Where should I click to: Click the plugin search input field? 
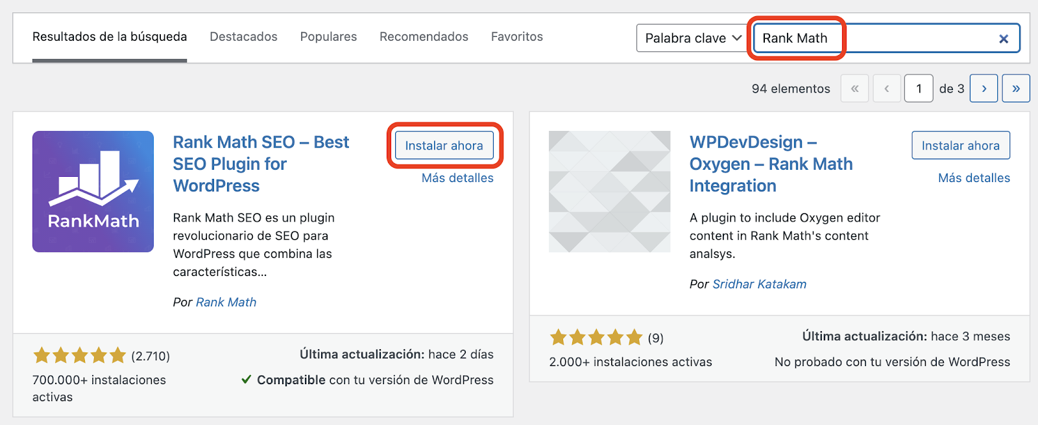(886, 38)
